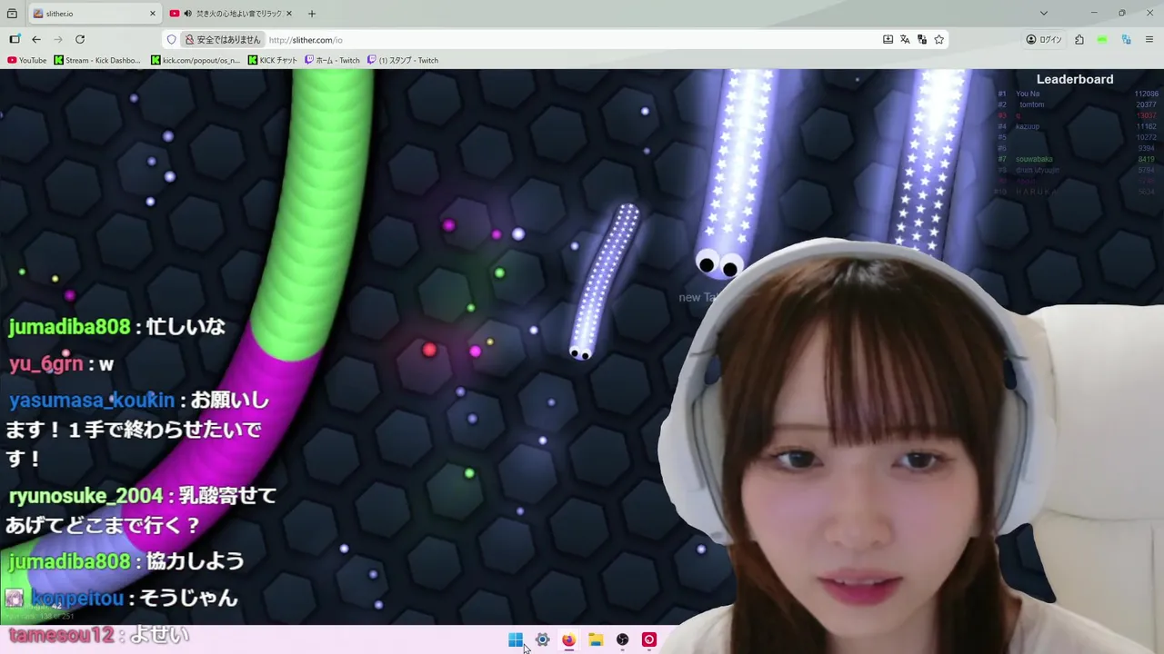Click the tracking protection shield icon
1164x654 pixels.
coord(171,39)
